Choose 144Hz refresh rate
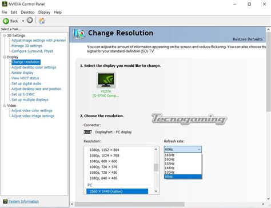Image resolution: width=271 pixels, height=208 pixels. [183, 168]
